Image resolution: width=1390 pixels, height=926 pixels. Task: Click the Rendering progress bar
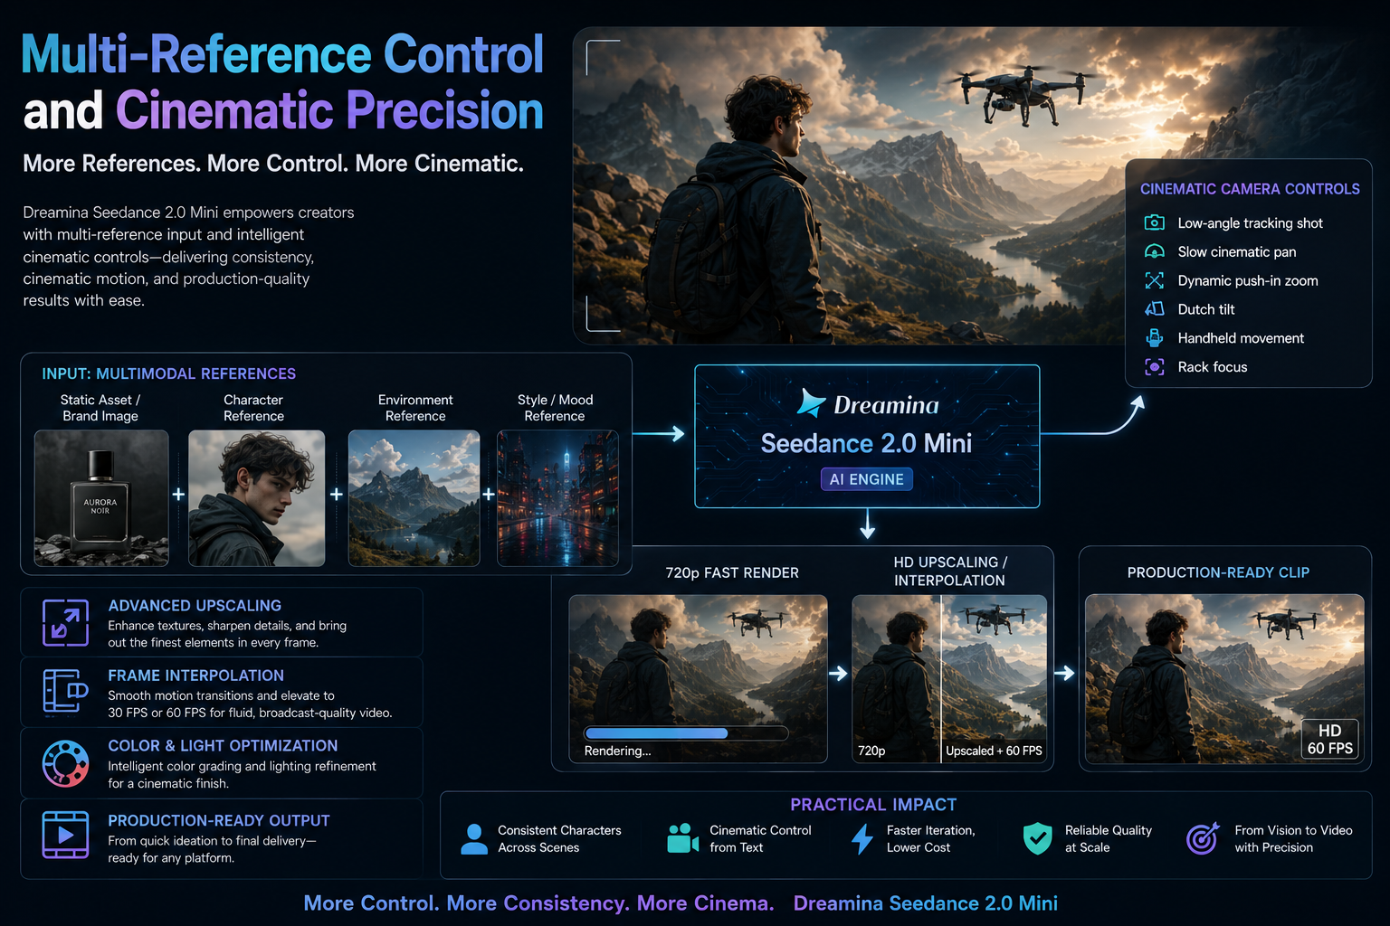(686, 733)
